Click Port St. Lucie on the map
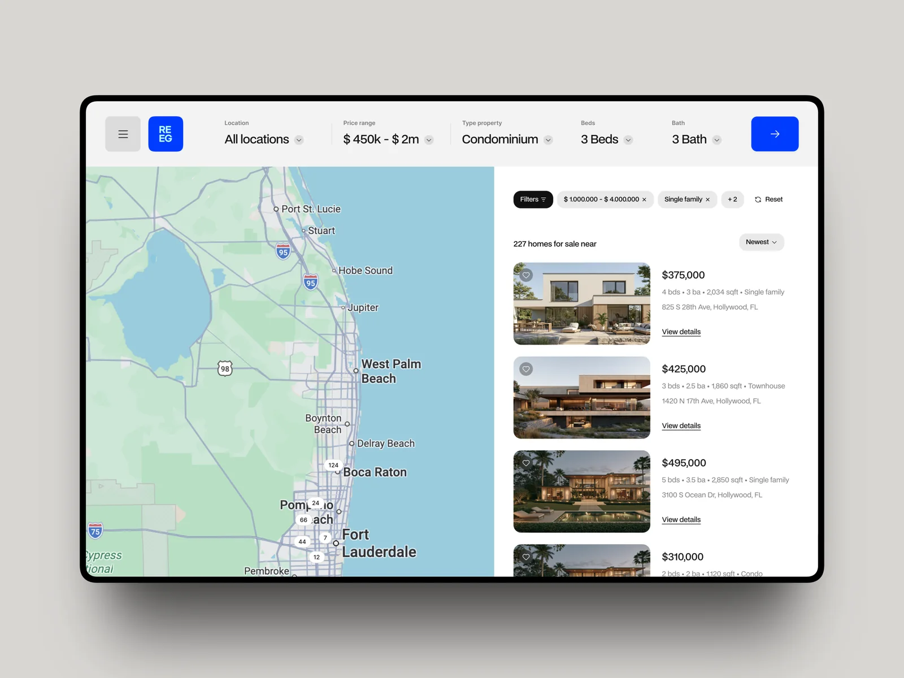The image size is (904, 678). click(311, 209)
